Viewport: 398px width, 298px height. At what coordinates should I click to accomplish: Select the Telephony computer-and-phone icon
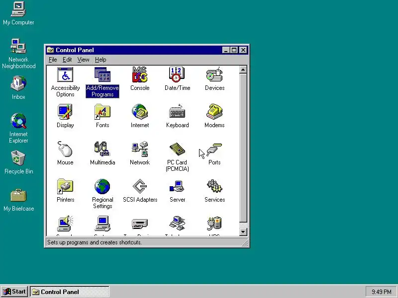click(x=177, y=223)
